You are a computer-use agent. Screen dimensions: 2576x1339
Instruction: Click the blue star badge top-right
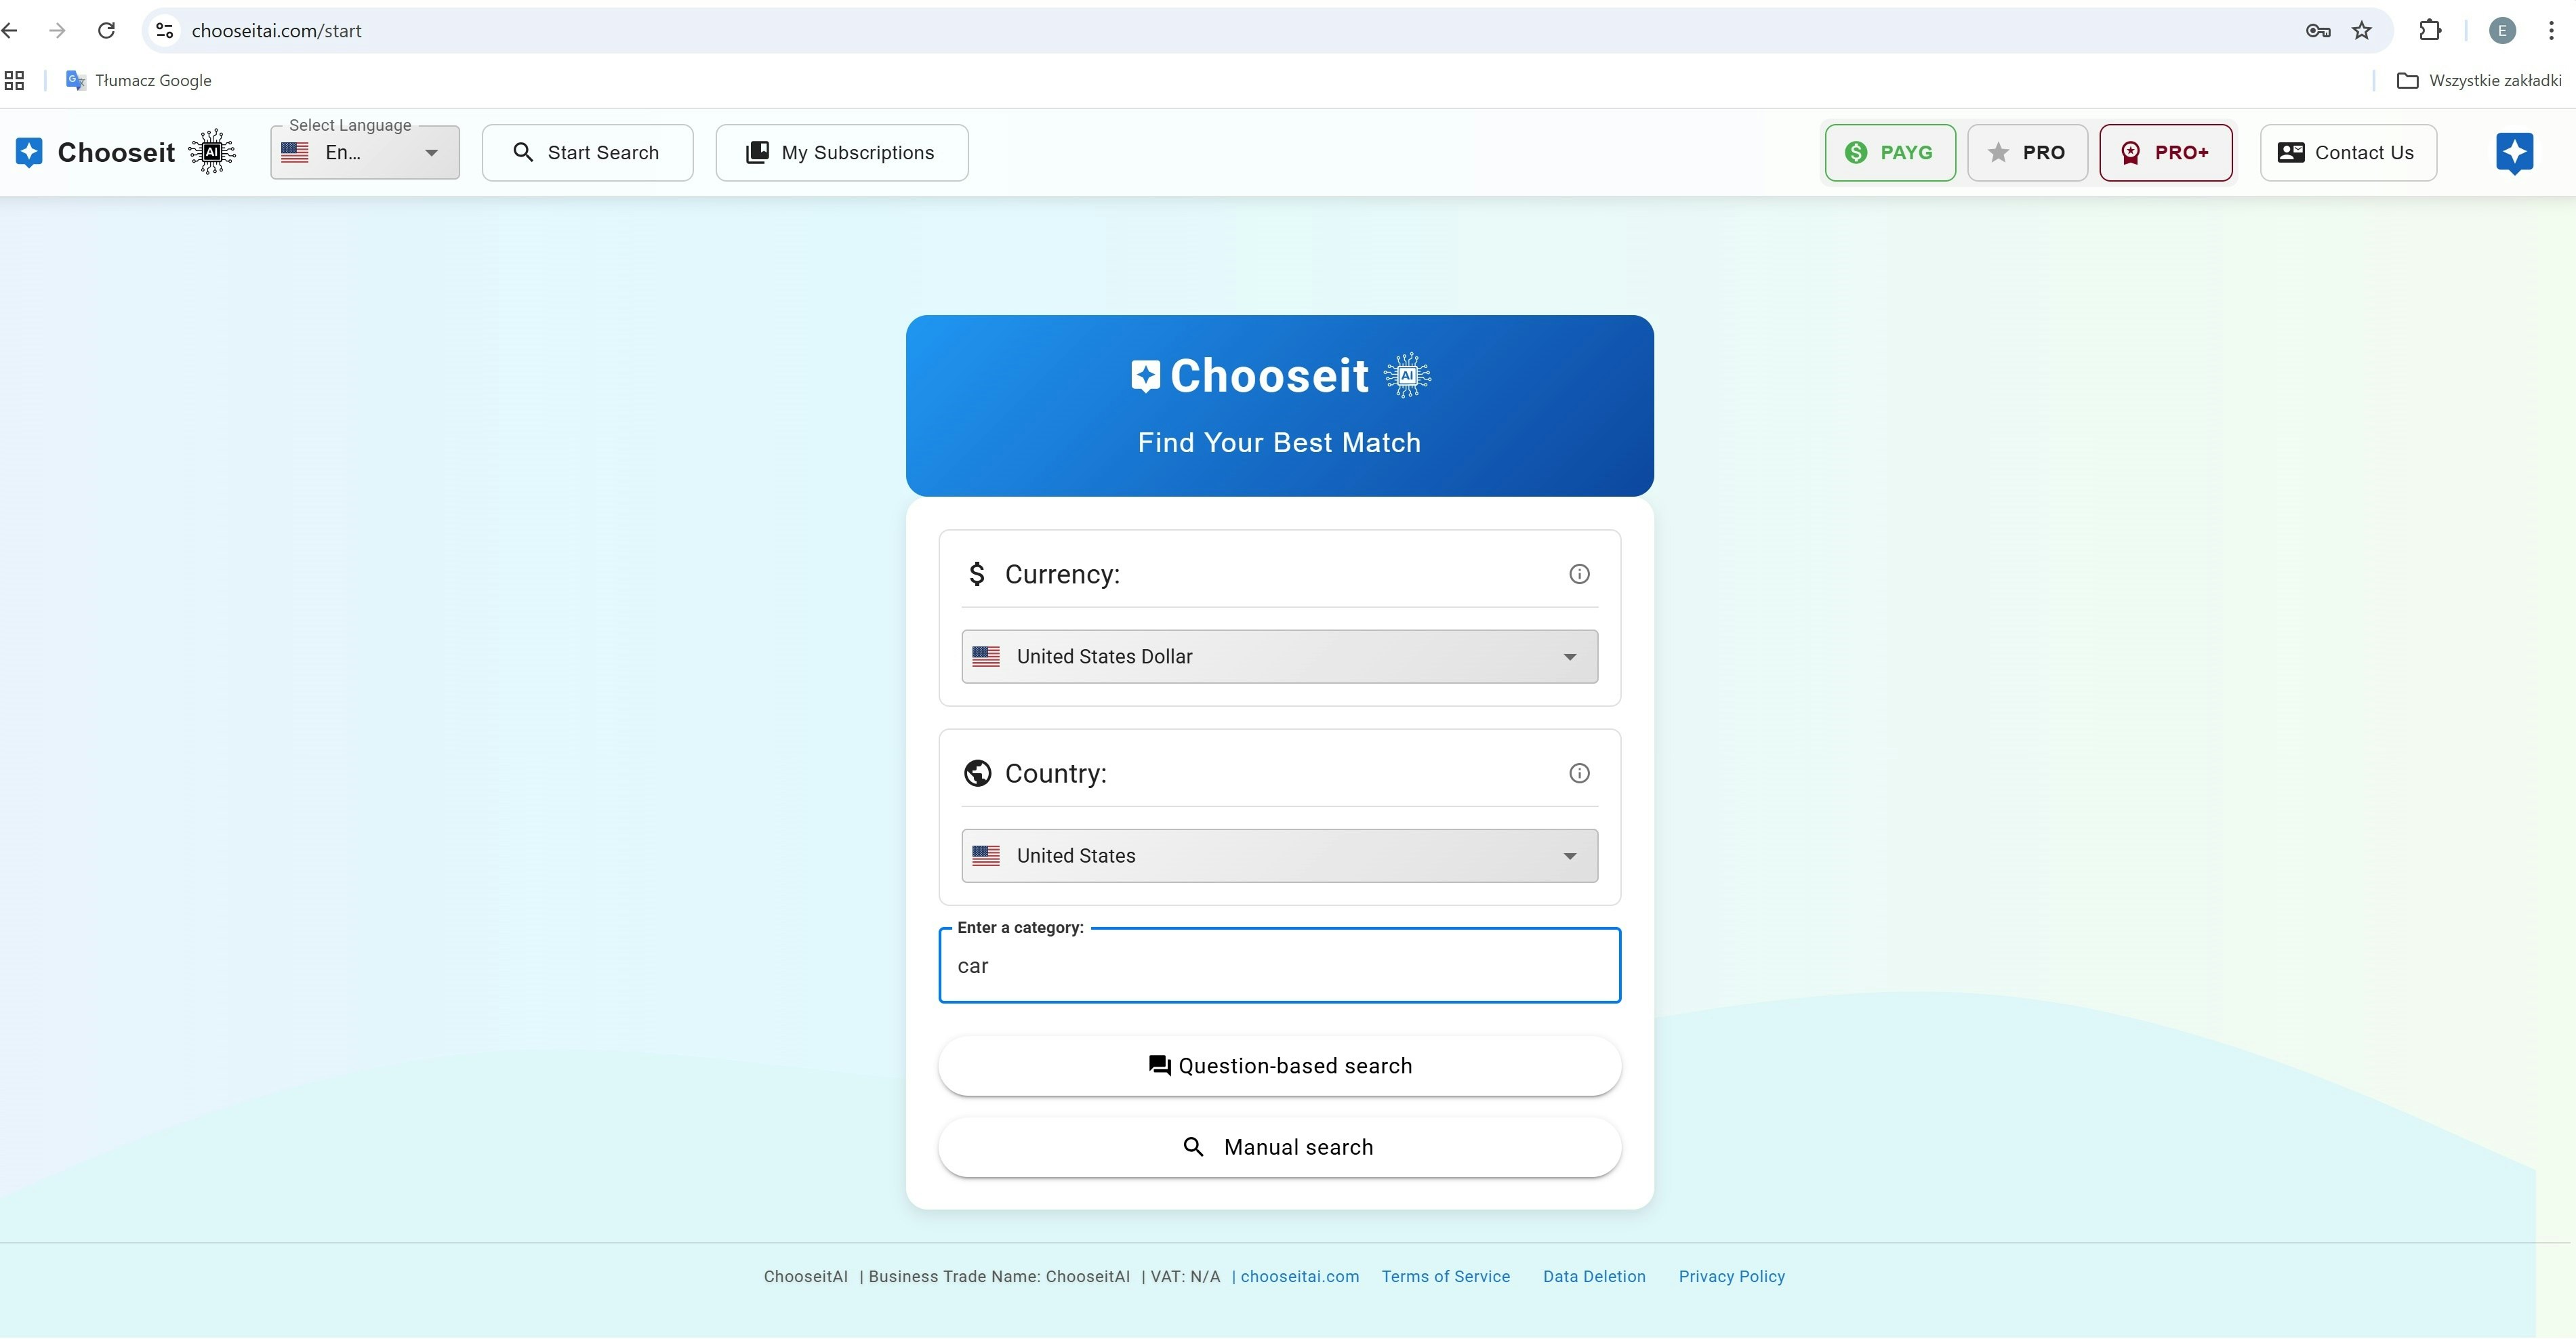[x=2514, y=152]
